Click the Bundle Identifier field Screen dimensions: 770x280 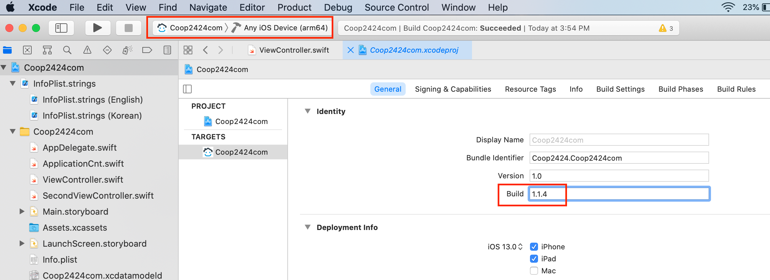[619, 158]
